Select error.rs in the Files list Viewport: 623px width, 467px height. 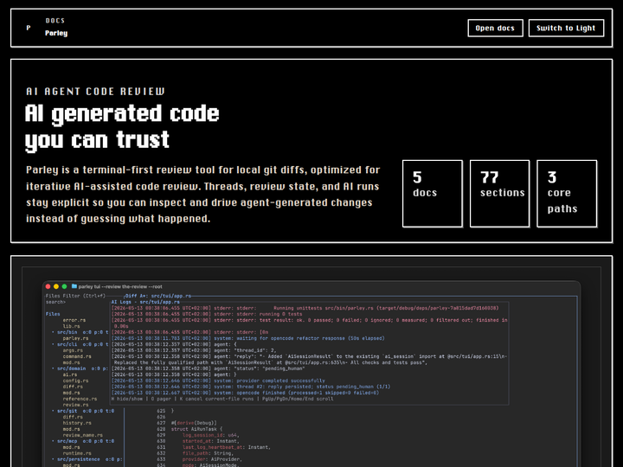coord(74,320)
